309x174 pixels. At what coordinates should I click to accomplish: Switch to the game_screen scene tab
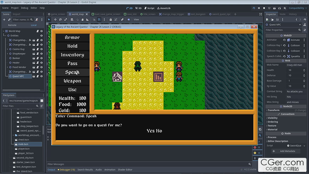pos(57,14)
